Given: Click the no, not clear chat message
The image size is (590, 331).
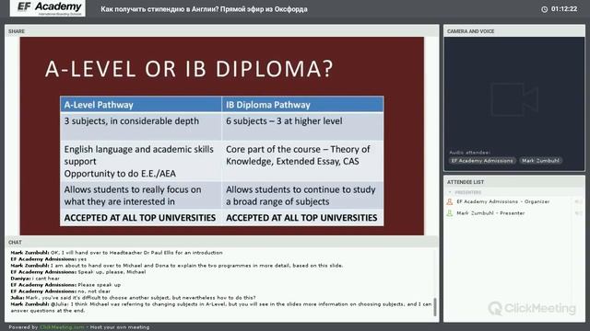Looking at the screenshot, I should click(x=61, y=291).
